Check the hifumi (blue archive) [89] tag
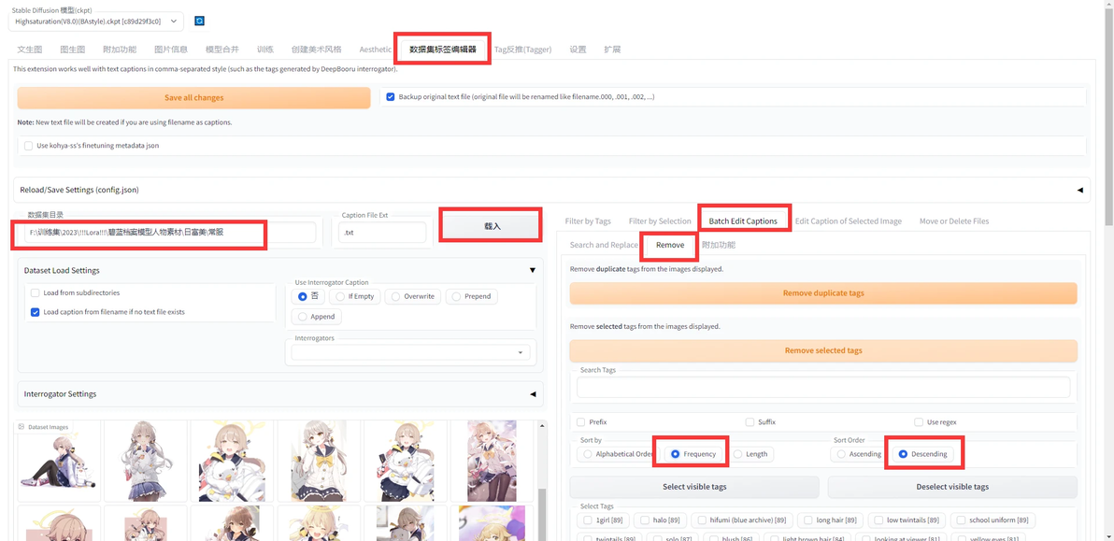Image resolution: width=1114 pixels, height=541 pixels. (741, 520)
